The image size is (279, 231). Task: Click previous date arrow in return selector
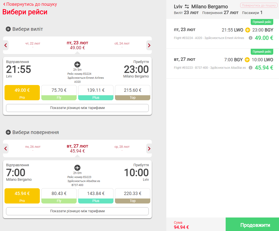pos(6,148)
